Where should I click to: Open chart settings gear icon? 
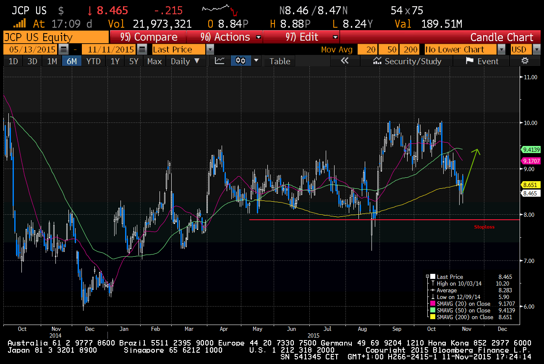point(525,61)
